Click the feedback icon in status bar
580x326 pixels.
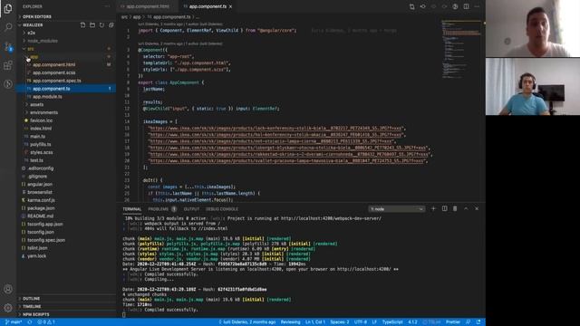[469, 322]
